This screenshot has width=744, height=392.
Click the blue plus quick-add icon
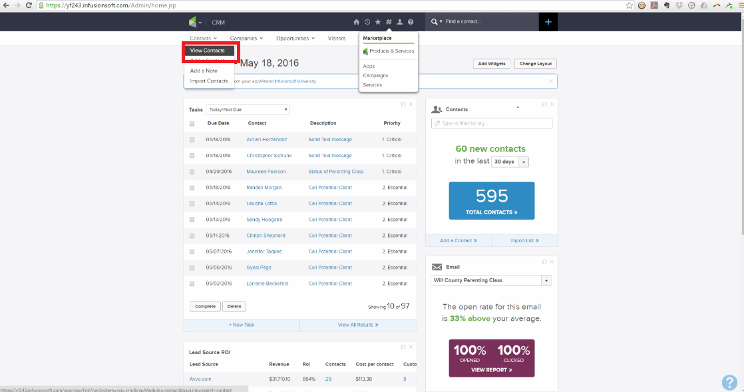pyautogui.click(x=548, y=22)
